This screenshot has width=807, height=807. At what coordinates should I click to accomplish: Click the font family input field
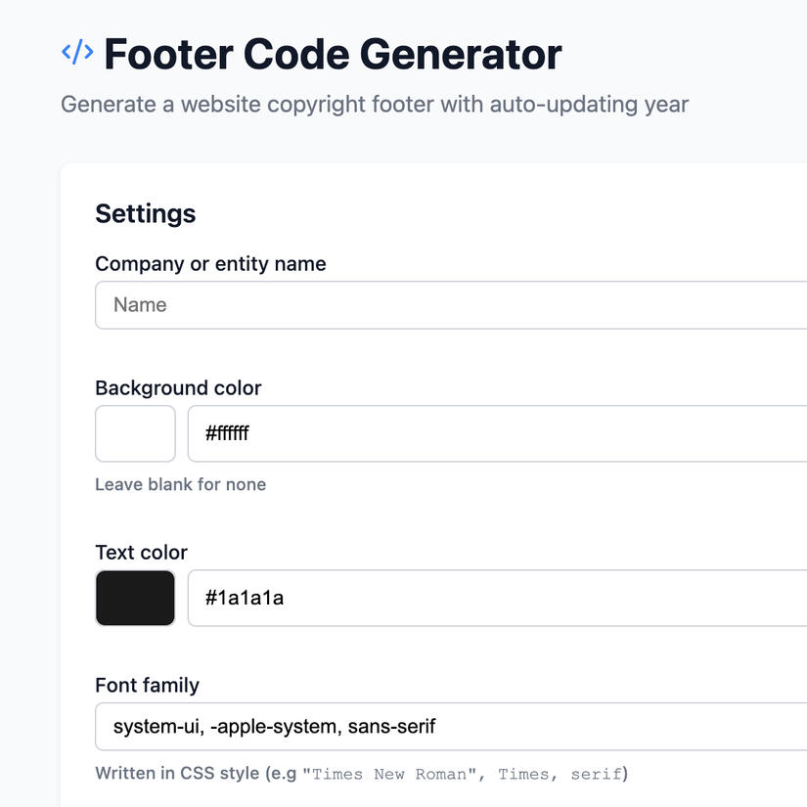[x=391, y=726]
